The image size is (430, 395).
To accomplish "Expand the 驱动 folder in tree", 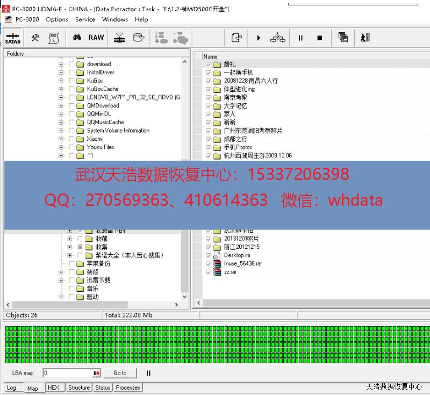I will (61, 297).
